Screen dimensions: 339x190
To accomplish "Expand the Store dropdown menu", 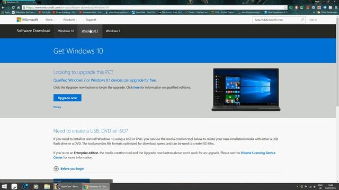I will tap(50, 20).
